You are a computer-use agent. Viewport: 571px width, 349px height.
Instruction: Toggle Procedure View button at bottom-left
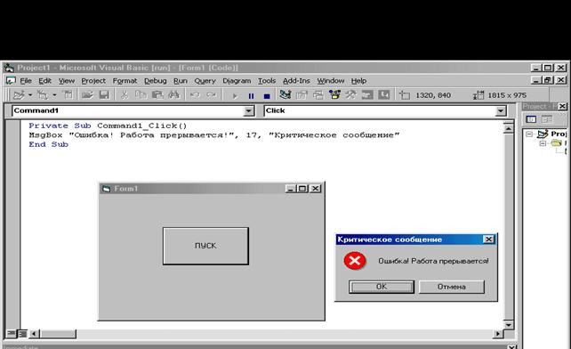(x=11, y=333)
